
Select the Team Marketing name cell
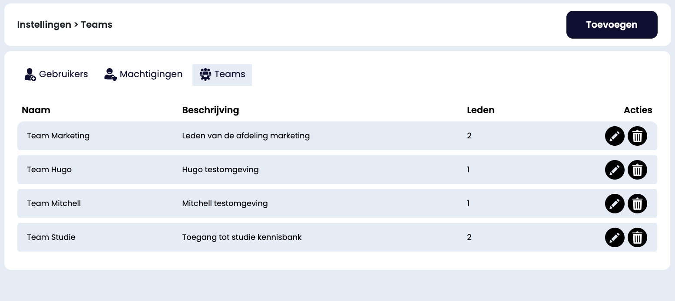point(58,136)
